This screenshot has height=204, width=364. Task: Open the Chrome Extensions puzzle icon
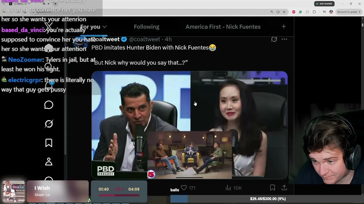(x=314, y=12)
